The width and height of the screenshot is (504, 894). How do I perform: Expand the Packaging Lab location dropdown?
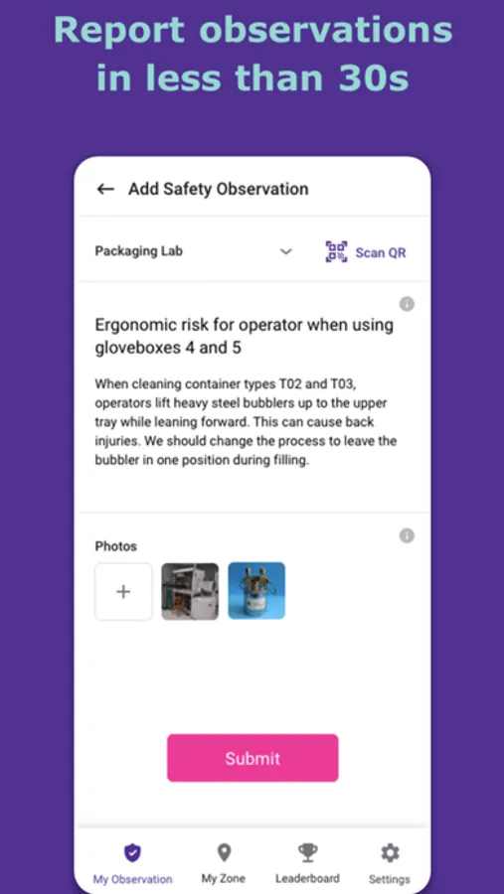pyautogui.click(x=194, y=251)
